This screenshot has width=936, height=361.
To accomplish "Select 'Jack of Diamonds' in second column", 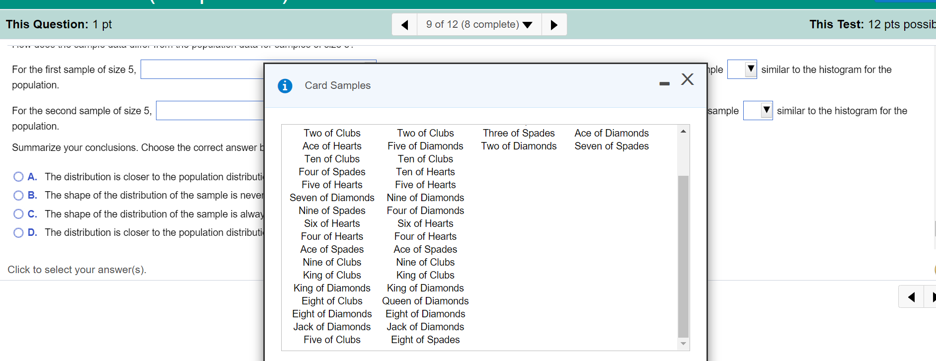I will pyautogui.click(x=425, y=327).
